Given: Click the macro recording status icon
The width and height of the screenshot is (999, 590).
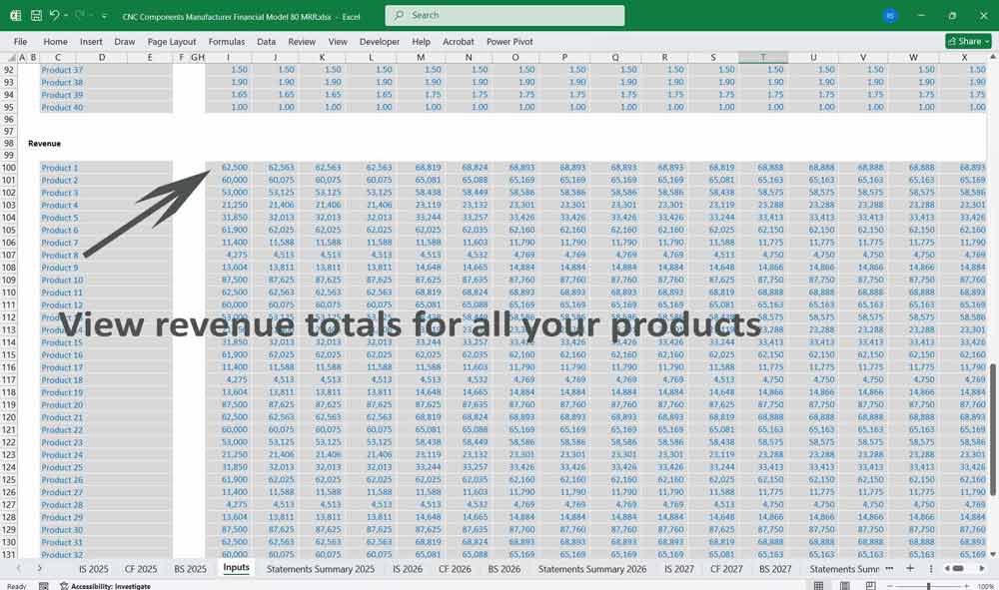Looking at the screenshot, I should 43,586.
